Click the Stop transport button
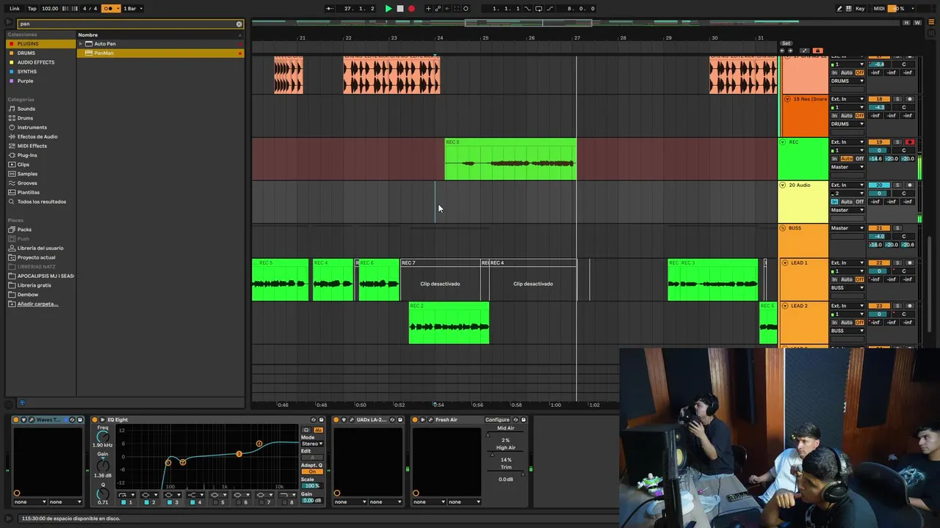Image resolution: width=940 pixels, height=528 pixels. [x=400, y=9]
